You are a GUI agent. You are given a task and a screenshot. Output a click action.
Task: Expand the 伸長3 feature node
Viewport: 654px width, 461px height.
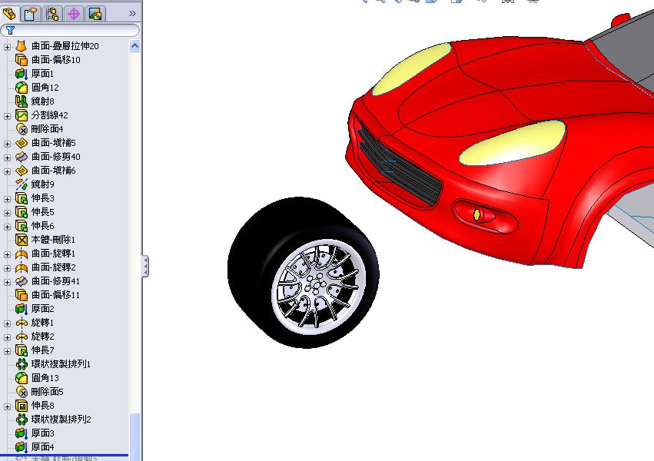pyautogui.click(x=6, y=197)
